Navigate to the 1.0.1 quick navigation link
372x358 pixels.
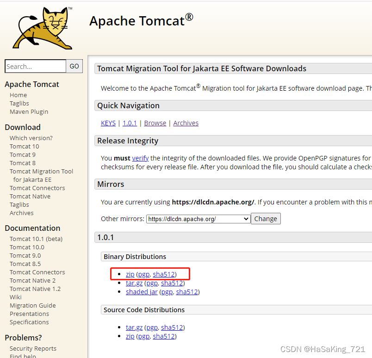(130, 123)
